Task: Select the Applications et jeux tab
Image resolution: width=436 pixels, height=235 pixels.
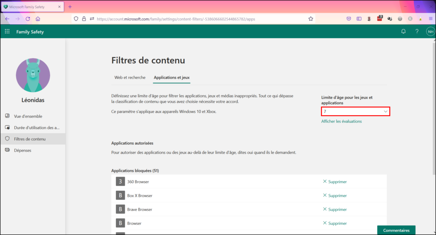Action: (172, 77)
